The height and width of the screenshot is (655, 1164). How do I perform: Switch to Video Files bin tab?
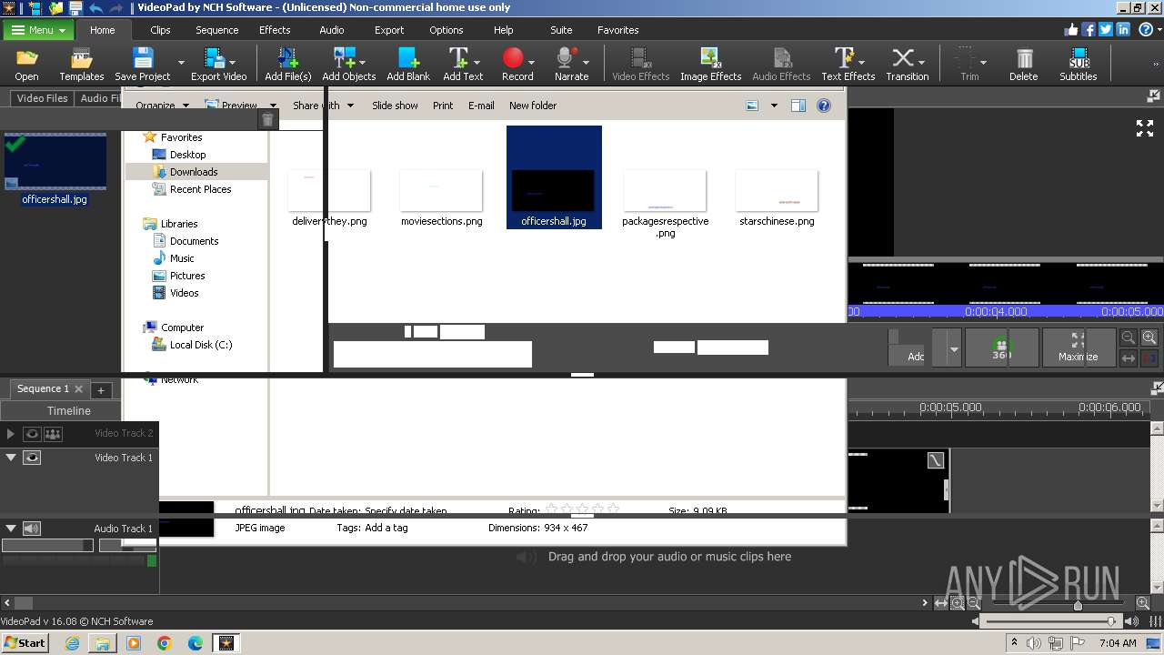pyautogui.click(x=42, y=98)
